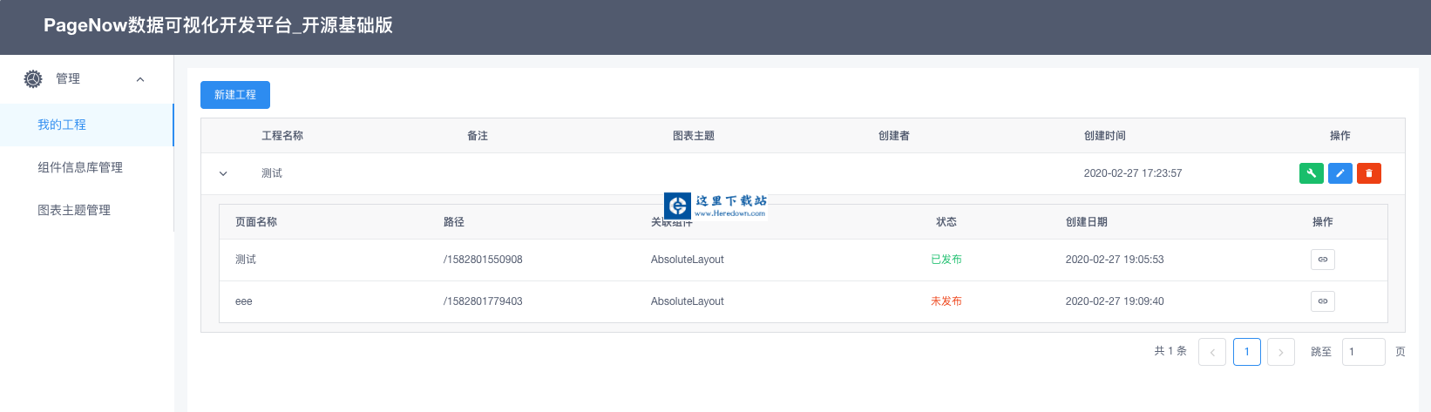Open 组件信息库管理 menu item
1431x412 pixels.
pos(80,167)
